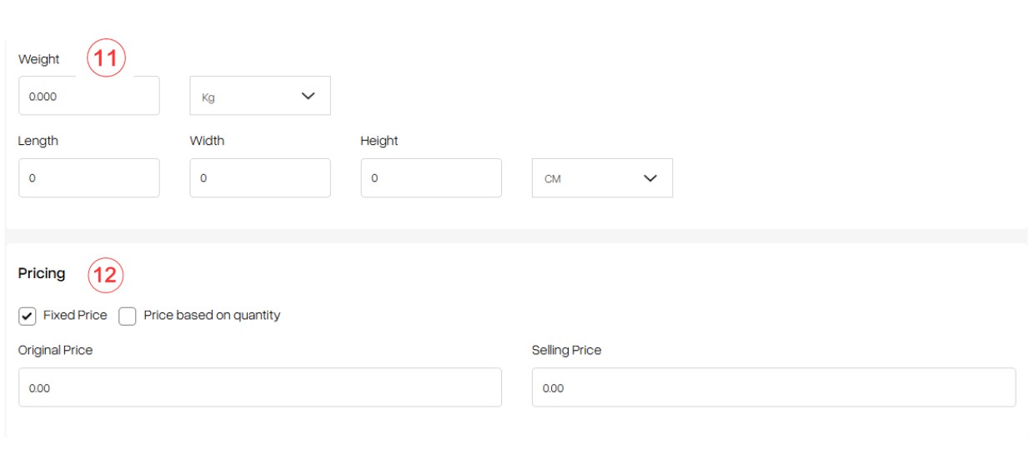Viewport: 1034px width, 459px height.
Task: Click the Selling Price label text
Action: tap(566, 350)
